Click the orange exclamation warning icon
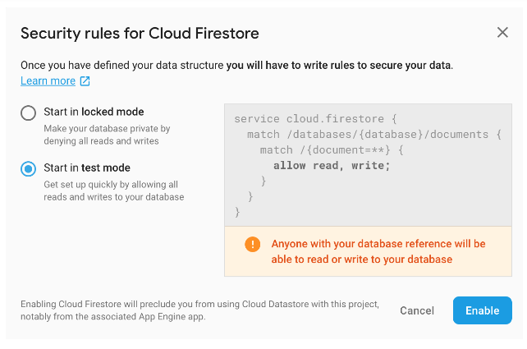This screenshot has width=527, height=349. pyautogui.click(x=252, y=244)
